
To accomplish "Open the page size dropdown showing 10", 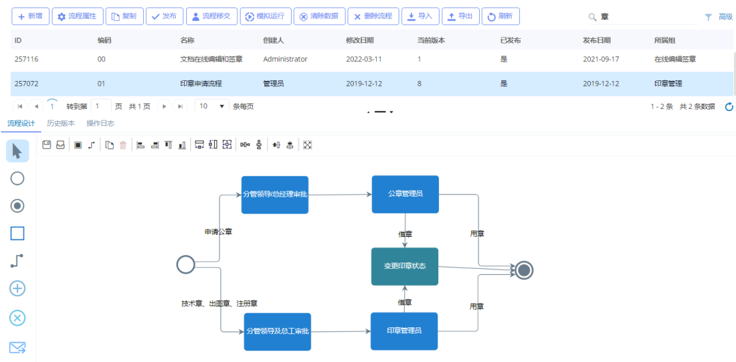I will (212, 106).
